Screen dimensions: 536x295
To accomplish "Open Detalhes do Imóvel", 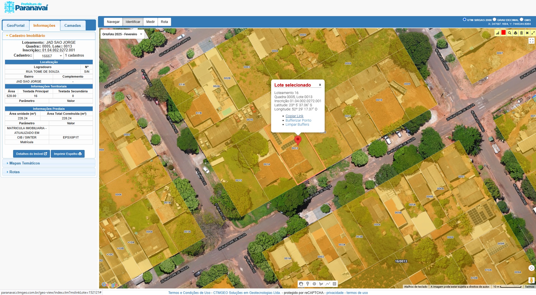I will pos(32,154).
